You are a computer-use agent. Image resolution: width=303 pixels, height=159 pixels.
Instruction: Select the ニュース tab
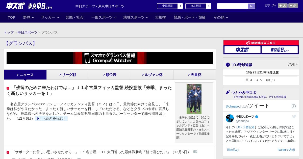pyautogui.click(x=25, y=75)
